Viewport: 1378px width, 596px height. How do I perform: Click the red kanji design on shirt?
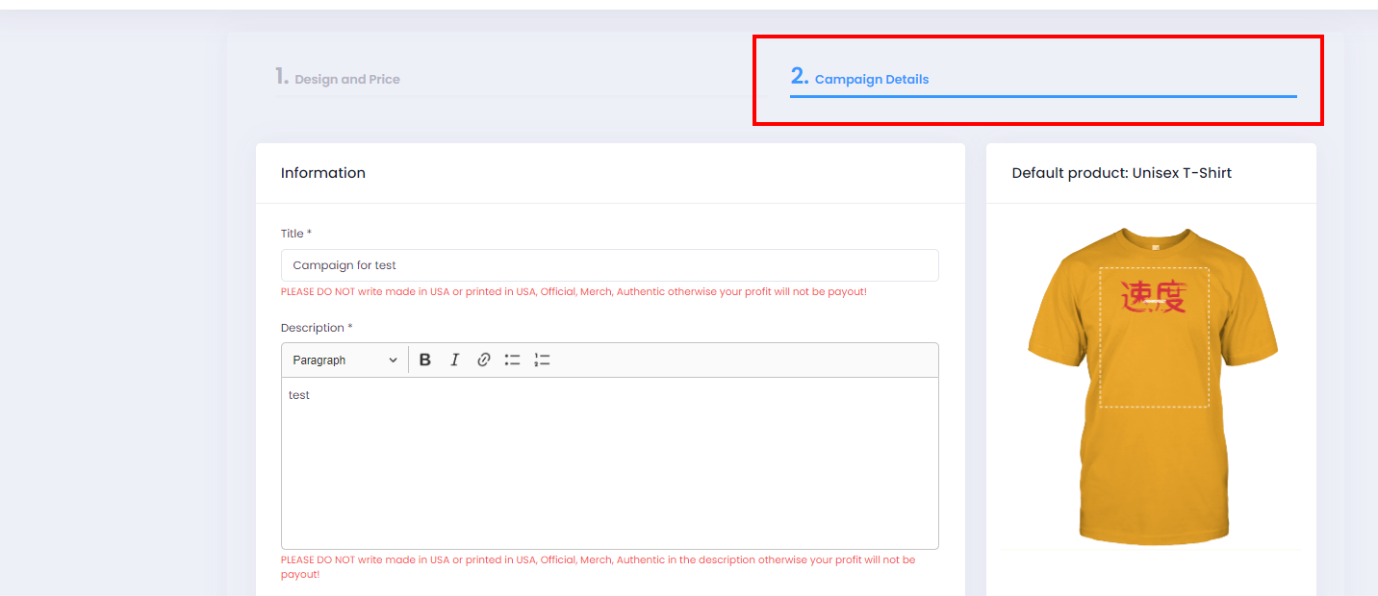1154,296
